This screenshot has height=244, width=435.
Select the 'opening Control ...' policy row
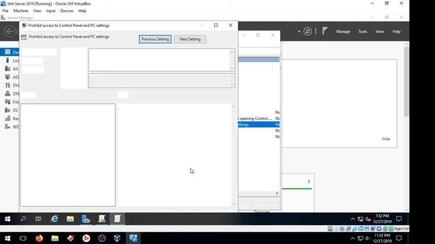[x=258, y=119]
